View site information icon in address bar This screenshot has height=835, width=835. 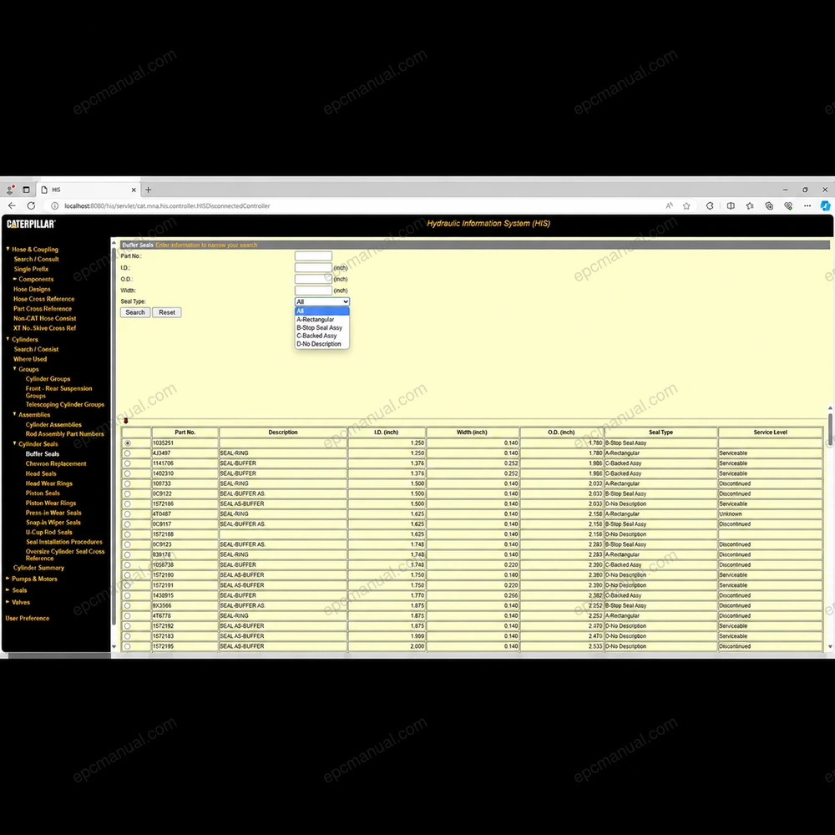pyautogui.click(x=54, y=205)
